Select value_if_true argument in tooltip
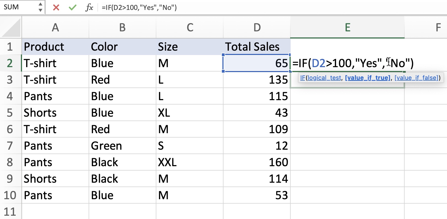 coord(368,78)
